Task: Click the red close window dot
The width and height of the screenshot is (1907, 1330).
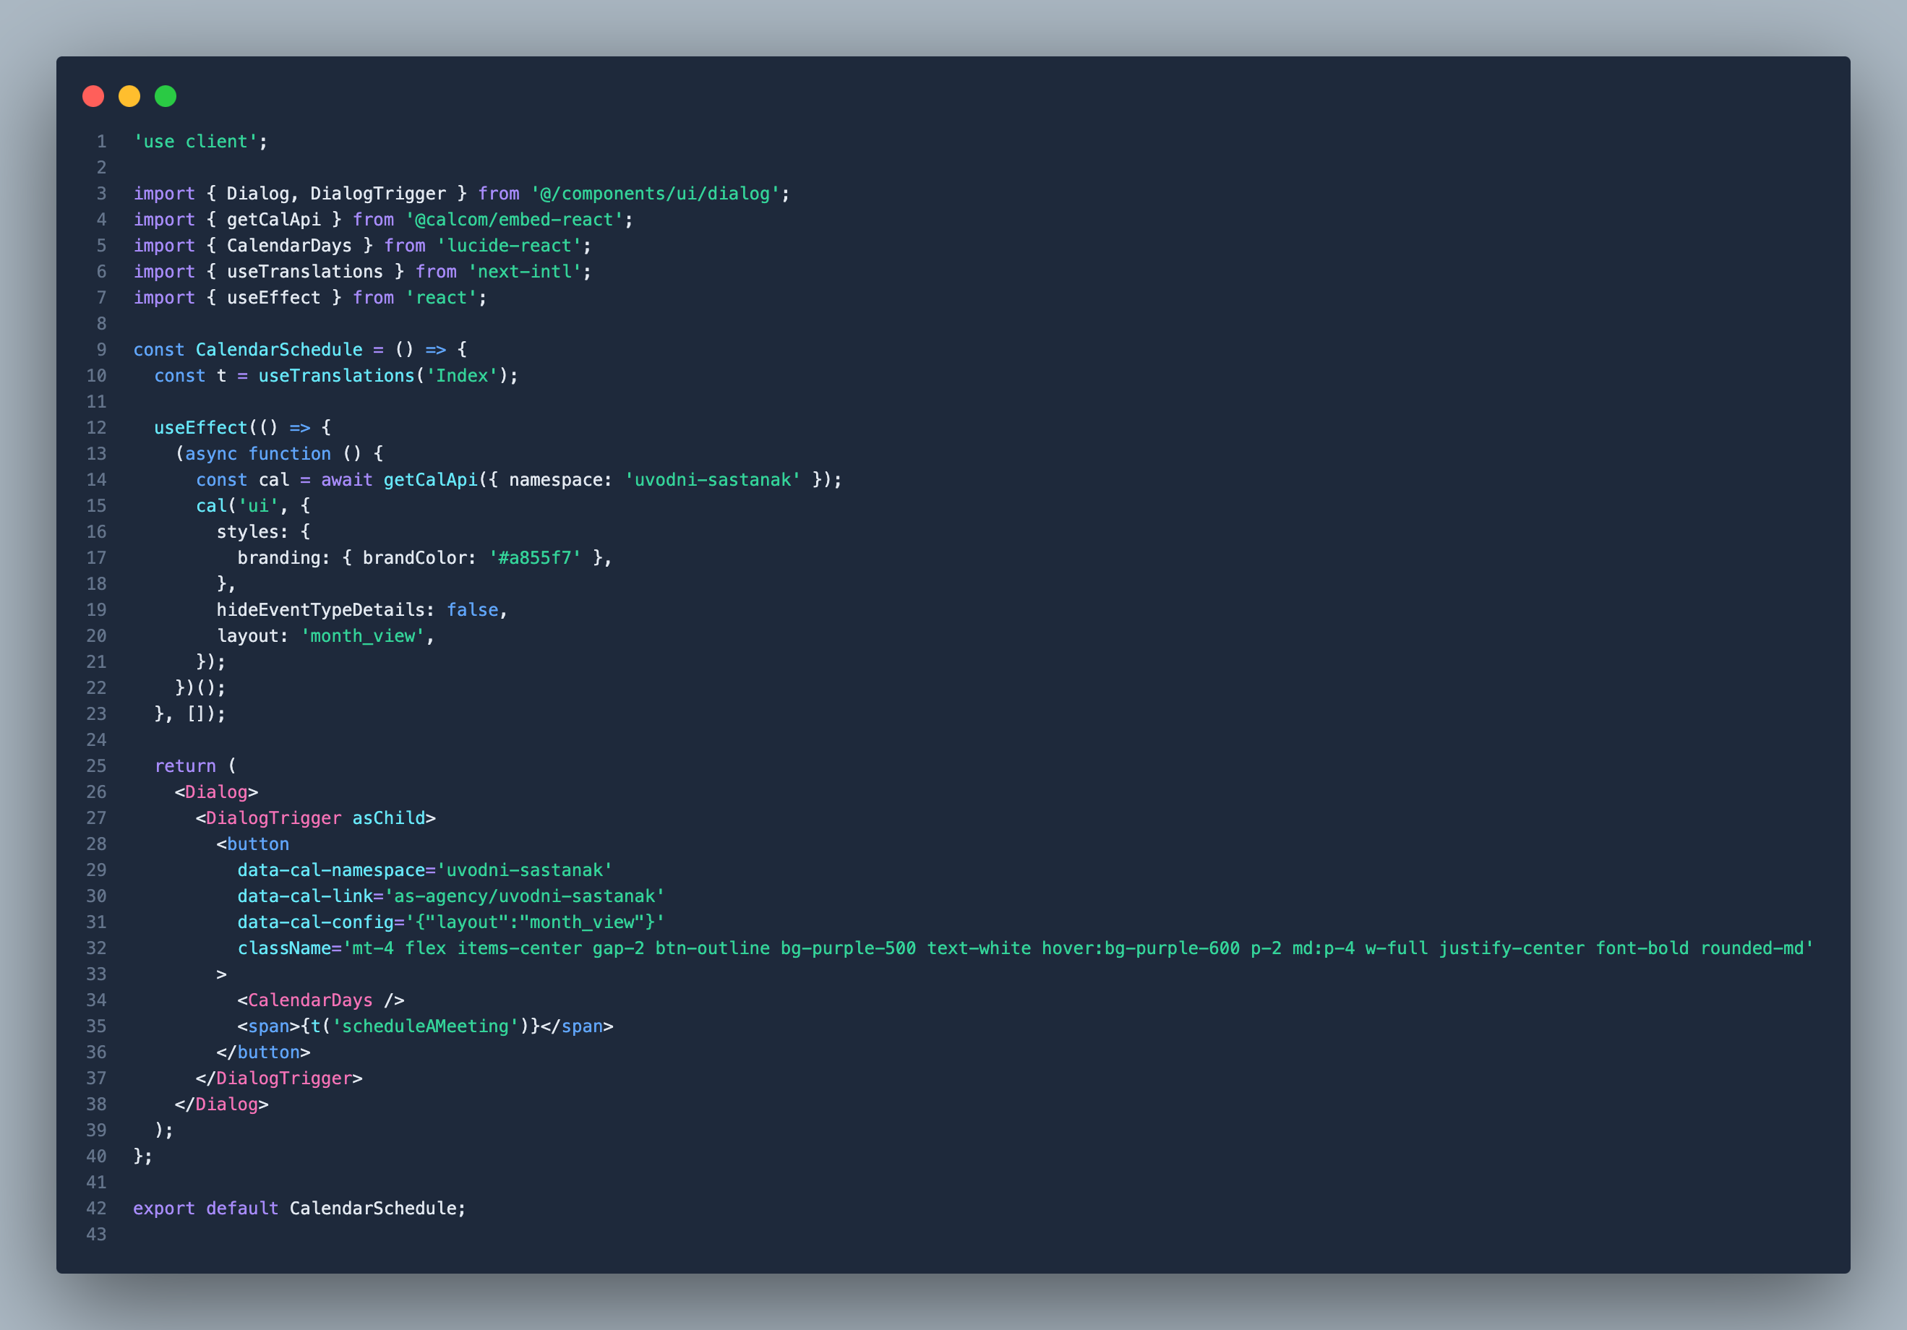Action: [93, 96]
